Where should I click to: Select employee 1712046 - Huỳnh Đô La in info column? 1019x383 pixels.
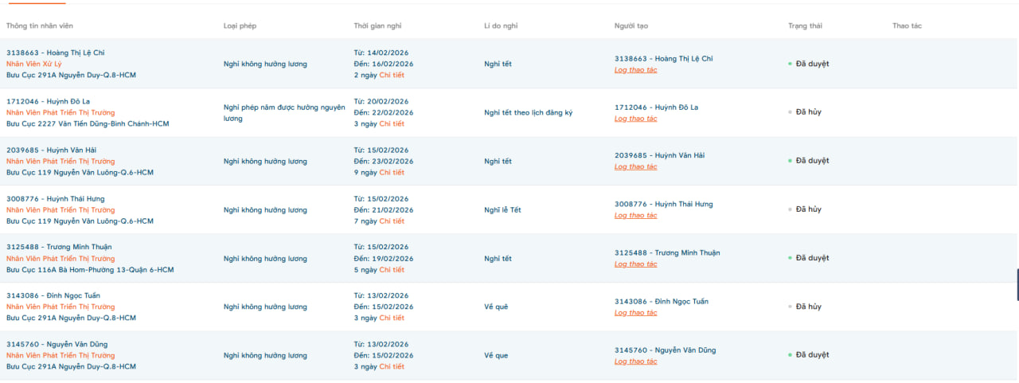(x=48, y=102)
